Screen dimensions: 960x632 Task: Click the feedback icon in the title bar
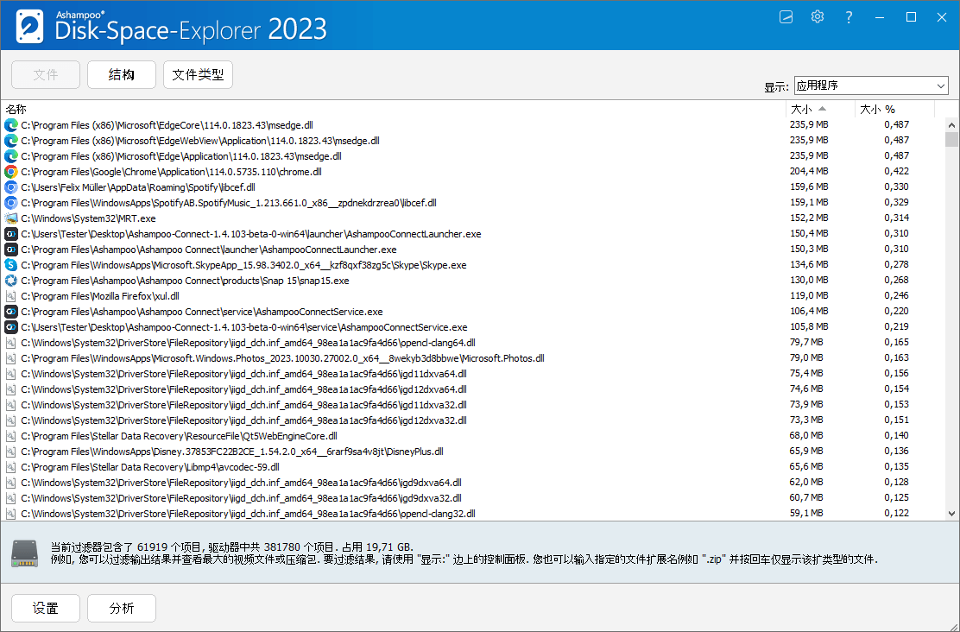click(x=786, y=16)
